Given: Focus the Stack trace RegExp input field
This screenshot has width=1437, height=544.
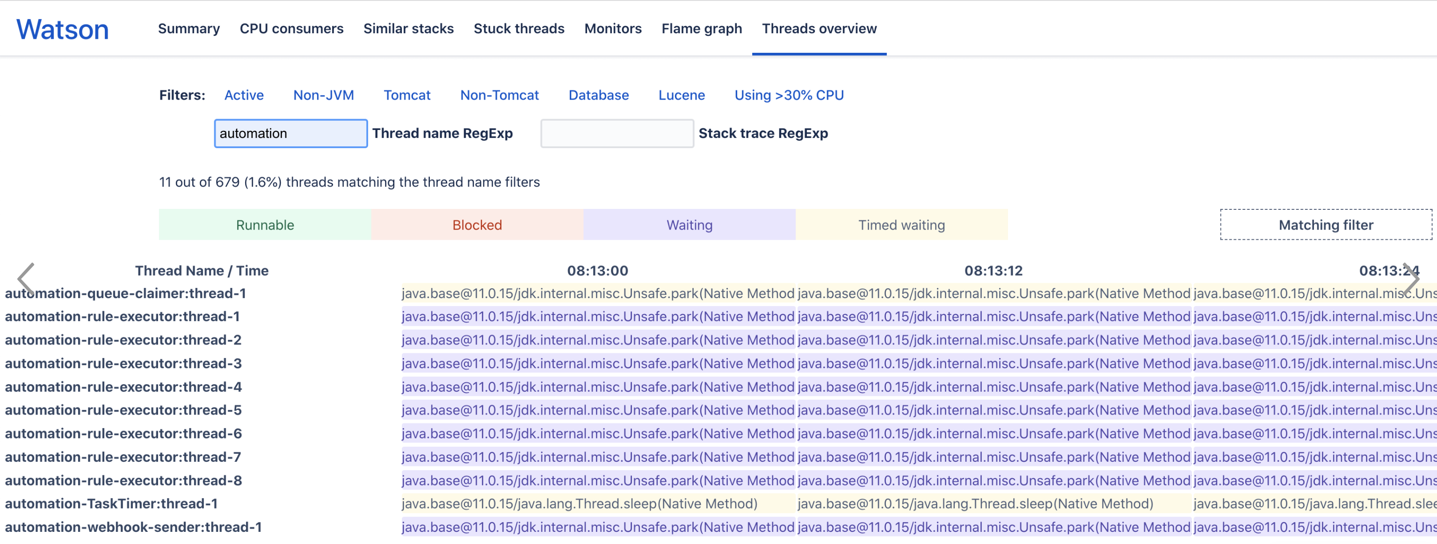Looking at the screenshot, I should (x=617, y=133).
